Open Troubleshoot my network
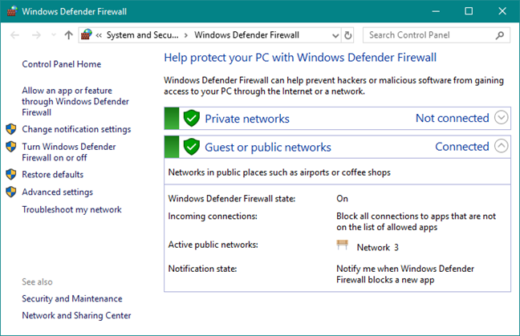The width and height of the screenshot is (520, 336). pyautogui.click(x=72, y=209)
